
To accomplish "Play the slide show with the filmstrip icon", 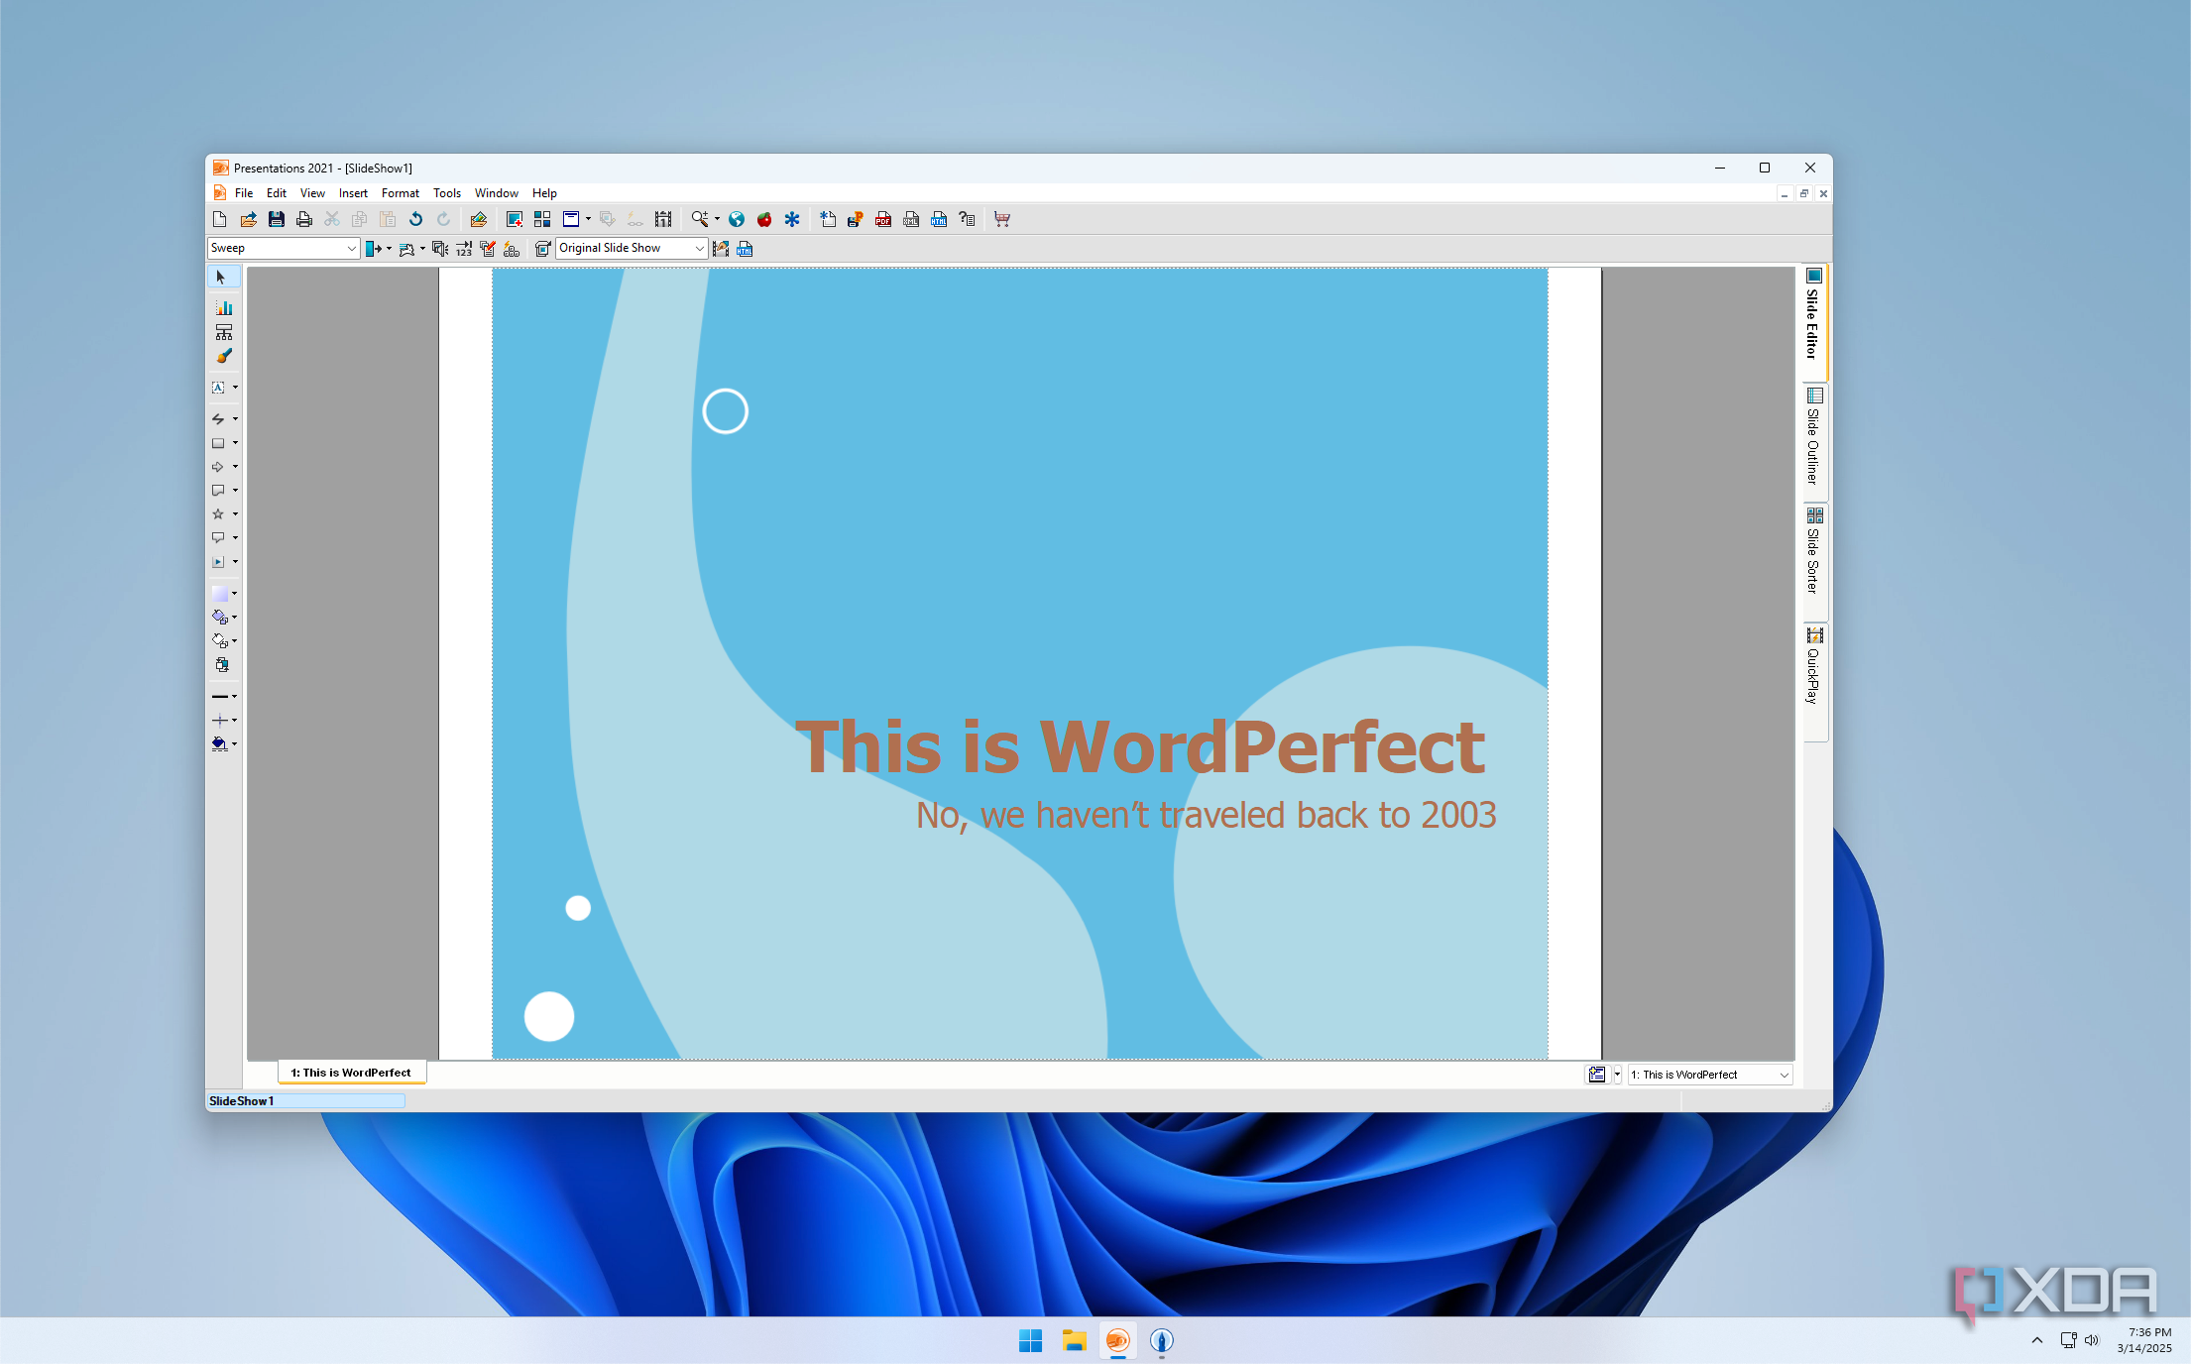I will [663, 219].
